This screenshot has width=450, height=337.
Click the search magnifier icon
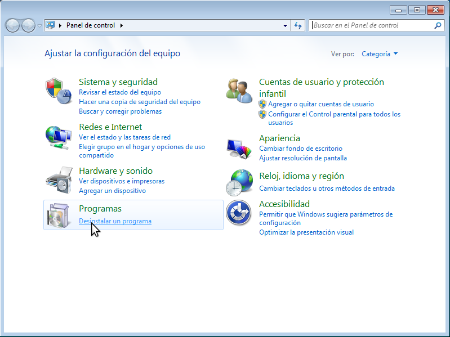click(x=438, y=25)
